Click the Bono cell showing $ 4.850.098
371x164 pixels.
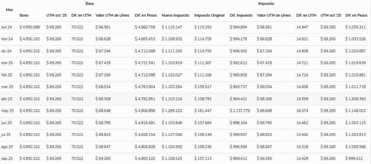[x=30, y=27]
